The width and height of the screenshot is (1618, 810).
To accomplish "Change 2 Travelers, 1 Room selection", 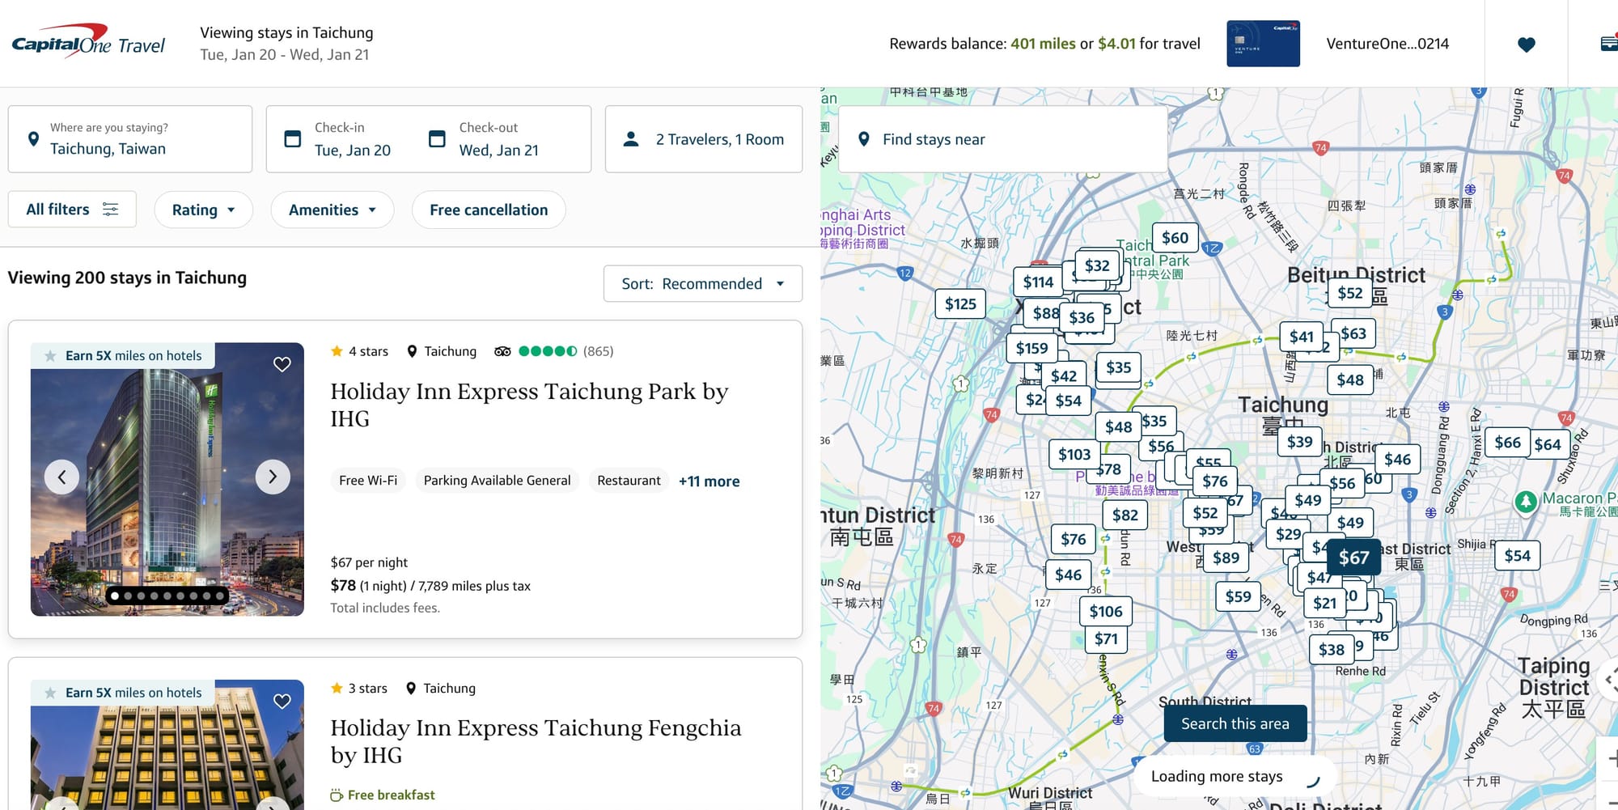I will [703, 139].
